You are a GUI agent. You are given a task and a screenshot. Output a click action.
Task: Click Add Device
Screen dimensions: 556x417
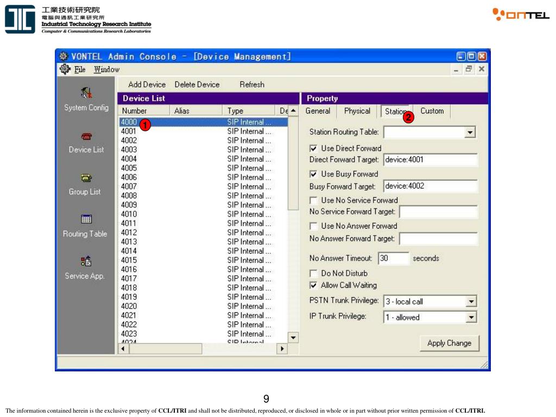click(x=147, y=84)
